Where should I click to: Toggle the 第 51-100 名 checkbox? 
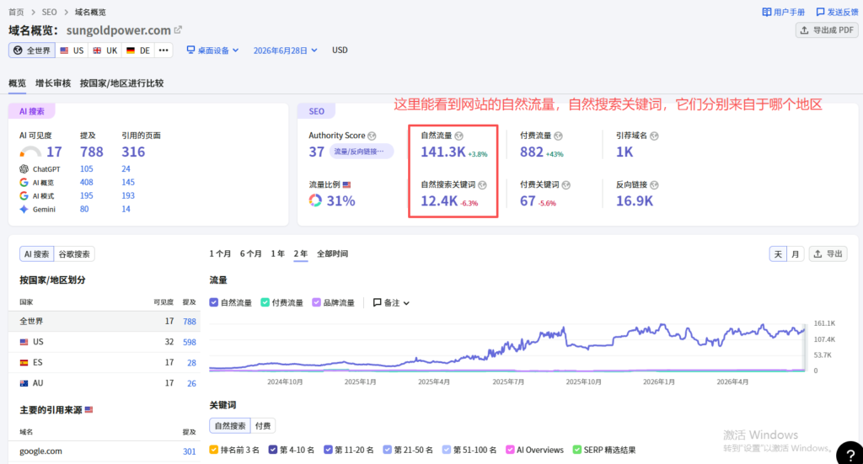[x=447, y=450]
